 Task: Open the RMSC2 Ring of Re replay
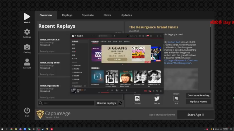54,65
